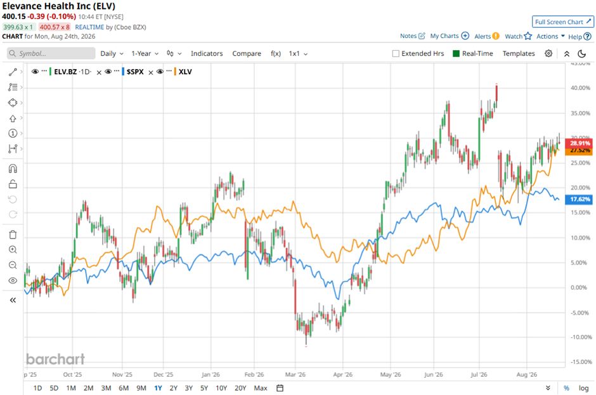596x395 pixels.
Task: Switch scale to log mode
Action: (x=583, y=388)
